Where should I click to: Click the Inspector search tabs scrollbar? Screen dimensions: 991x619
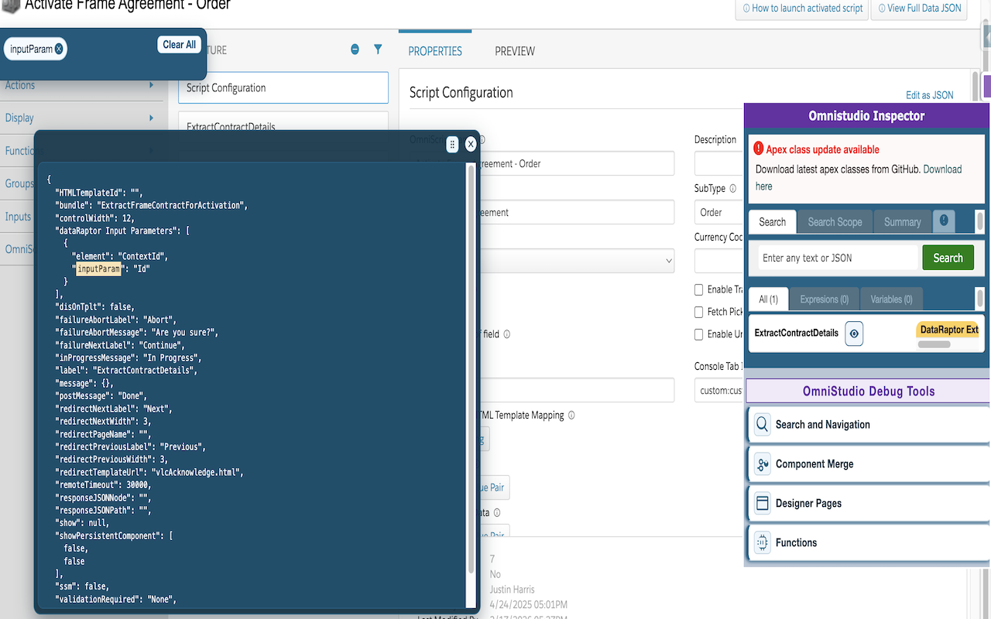(979, 221)
